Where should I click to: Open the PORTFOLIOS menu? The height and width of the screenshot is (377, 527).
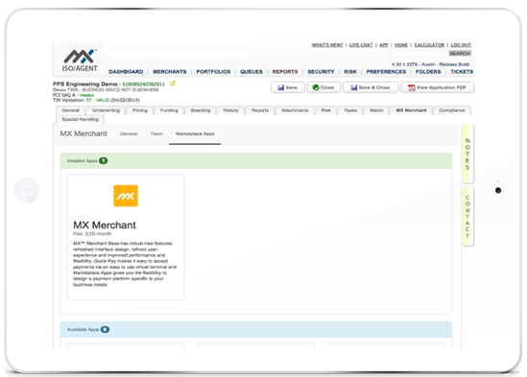(213, 72)
